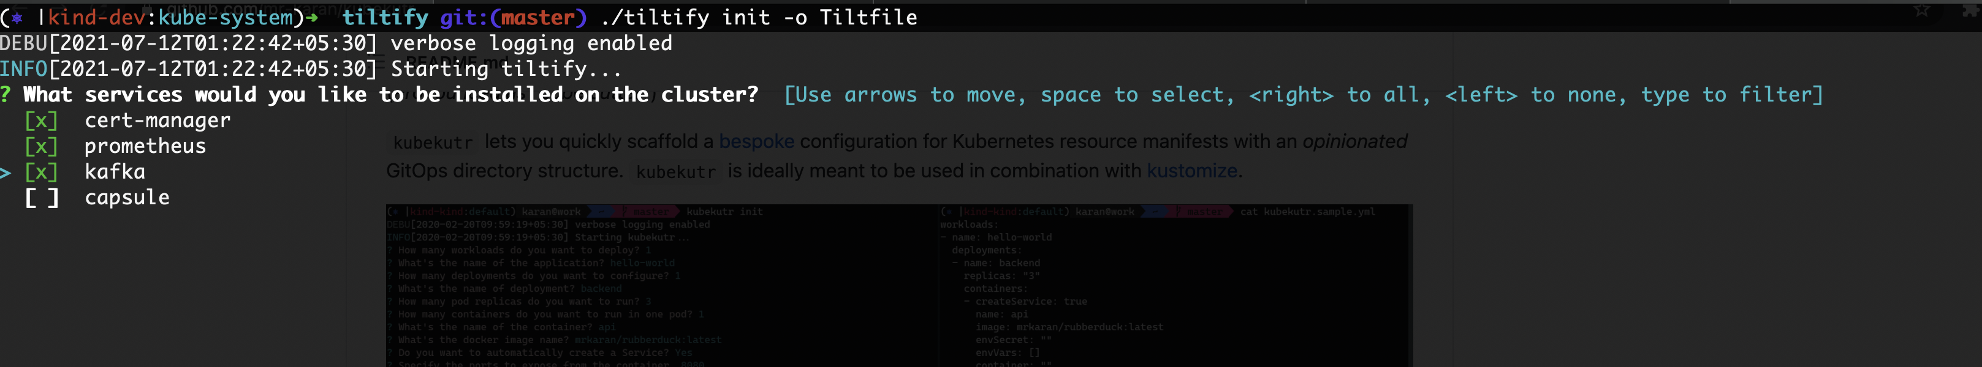Click the 'Starting tiltify...' log line

coord(506,69)
